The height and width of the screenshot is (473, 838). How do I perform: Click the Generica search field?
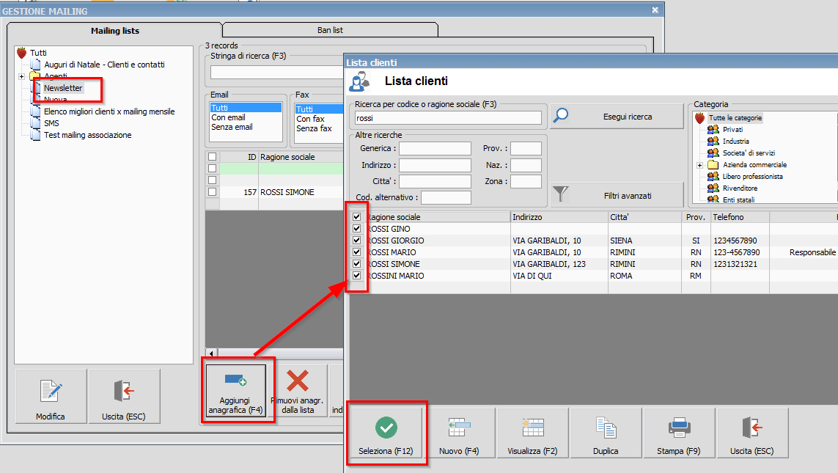point(435,148)
